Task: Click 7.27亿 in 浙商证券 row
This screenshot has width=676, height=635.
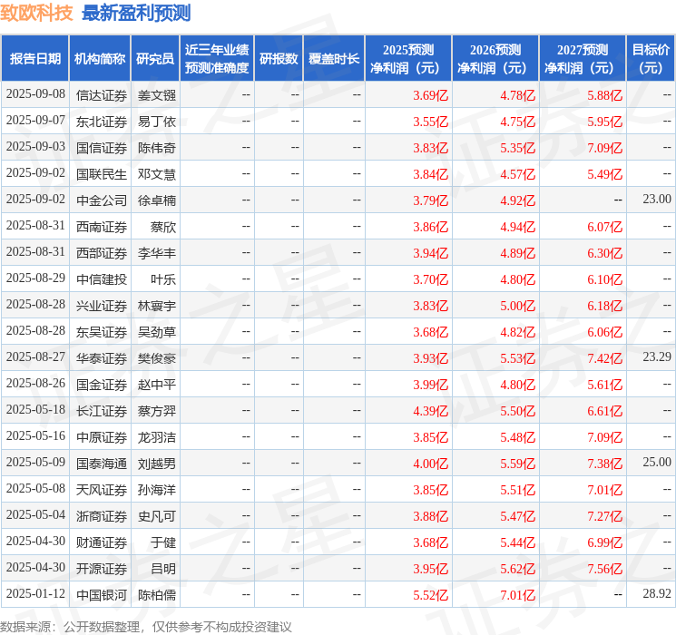Action: 605,516
